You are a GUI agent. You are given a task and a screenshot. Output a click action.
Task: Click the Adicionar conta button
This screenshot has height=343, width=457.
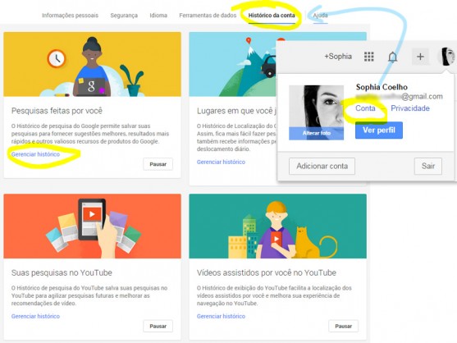coord(322,166)
